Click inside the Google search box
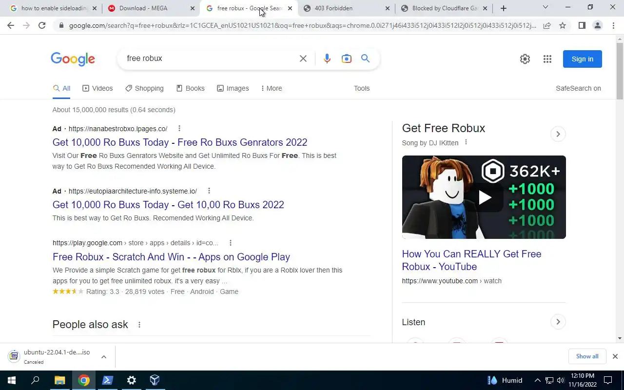624x390 pixels. click(210, 58)
